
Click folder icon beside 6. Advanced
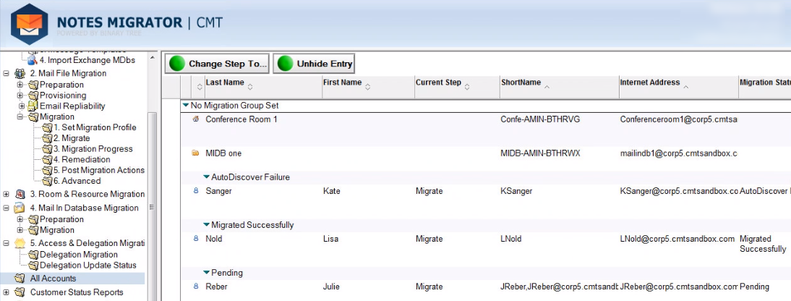(x=48, y=181)
